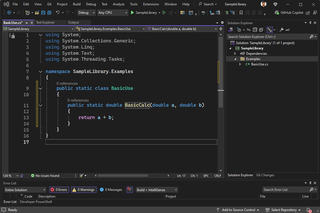Switch to the Git Changes tab
Image resolution: width=320 pixels, height=213 pixels.
click(x=265, y=175)
